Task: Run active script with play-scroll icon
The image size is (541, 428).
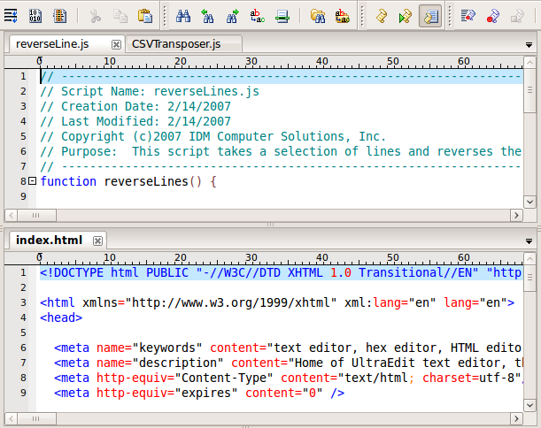Action: 405,16
